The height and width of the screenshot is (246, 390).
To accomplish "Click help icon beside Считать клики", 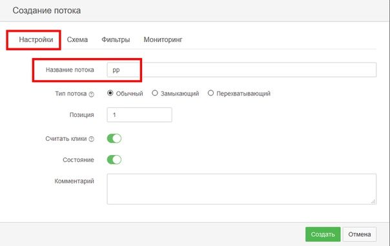I will (92, 139).
